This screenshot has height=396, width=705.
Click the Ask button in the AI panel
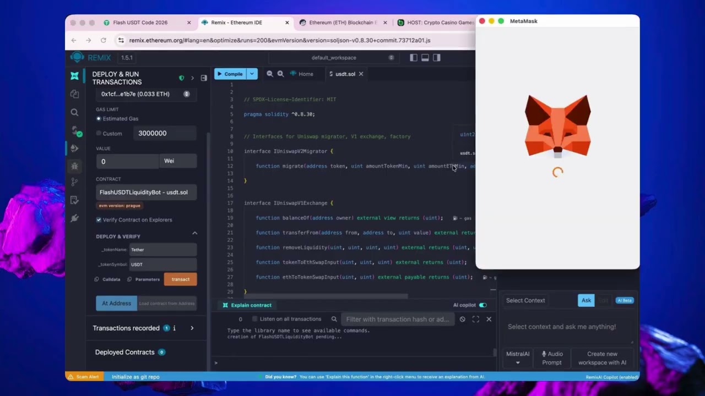click(x=586, y=300)
